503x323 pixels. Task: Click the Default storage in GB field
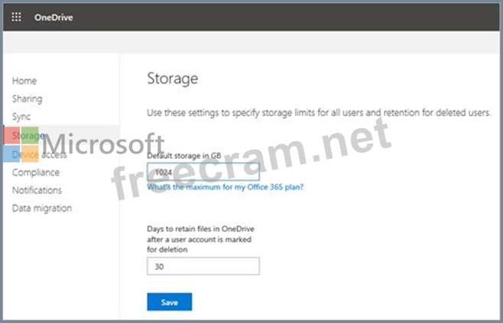[203, 172]
